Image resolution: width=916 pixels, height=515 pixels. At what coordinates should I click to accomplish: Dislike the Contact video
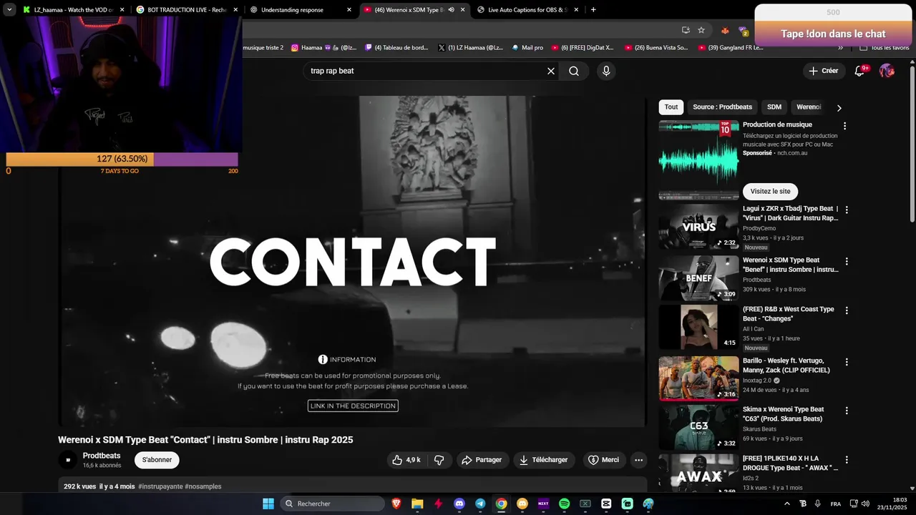(x=439, y=460)
